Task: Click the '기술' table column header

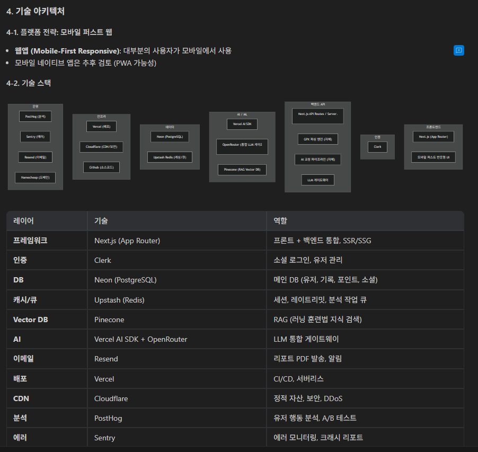Action: coord(177,220)
